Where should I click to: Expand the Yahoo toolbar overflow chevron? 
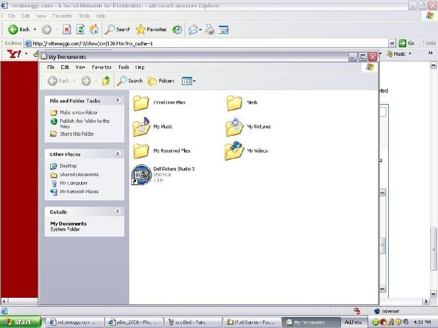click(430, 53)
